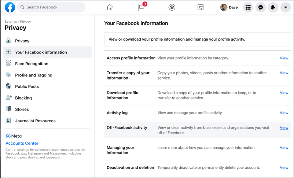Click the Meta logo
This screenshot has height=178, width=294.
point(14,136)
